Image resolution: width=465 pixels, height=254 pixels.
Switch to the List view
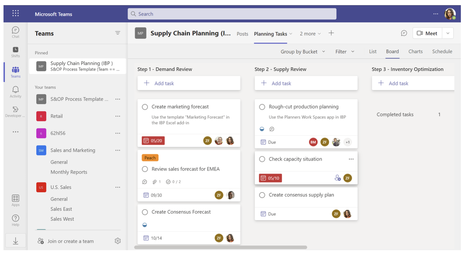click(373, 52)
